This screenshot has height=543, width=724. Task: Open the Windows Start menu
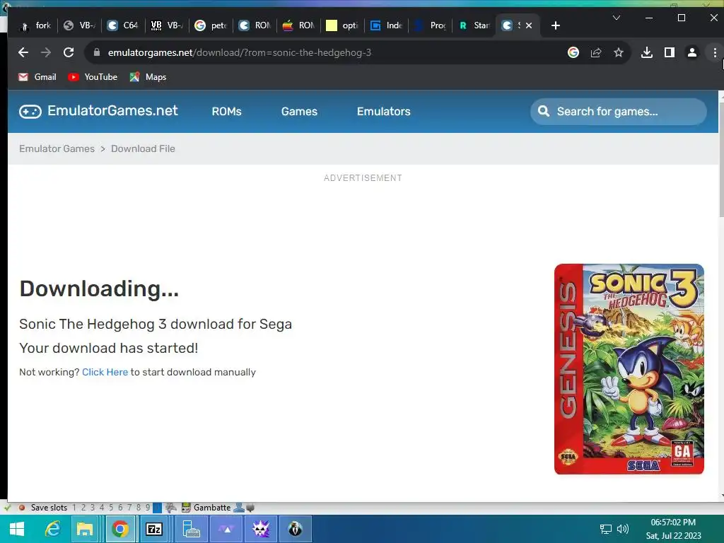(x=17, y=529)
